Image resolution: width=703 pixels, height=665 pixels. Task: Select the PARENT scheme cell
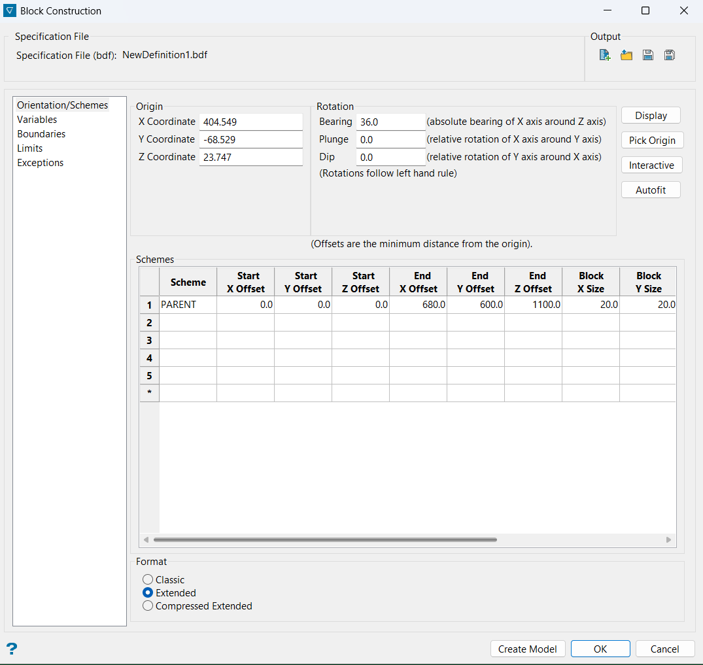188,305
